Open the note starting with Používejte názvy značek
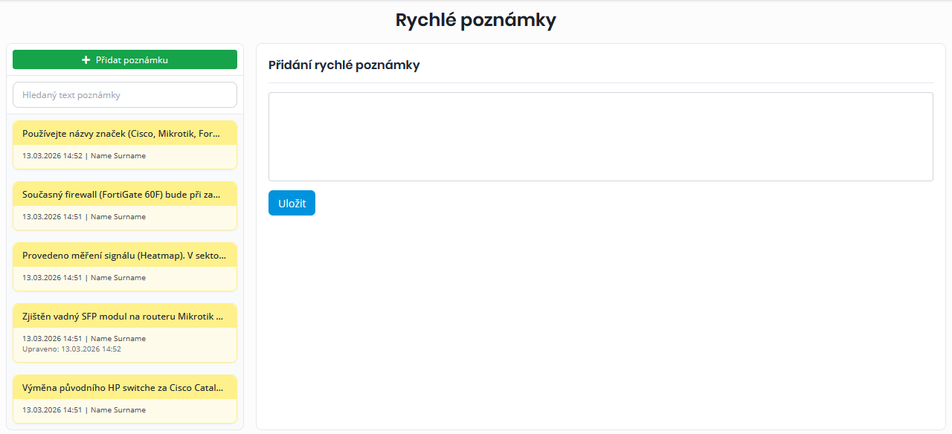Viewport: 952px width, 434px height. 122,134
